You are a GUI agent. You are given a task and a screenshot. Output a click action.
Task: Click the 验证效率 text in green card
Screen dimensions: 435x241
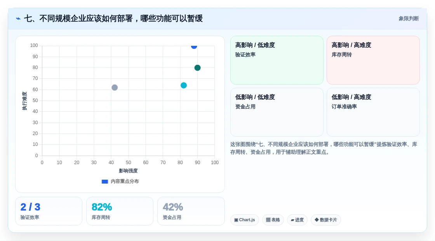[245, 55]
